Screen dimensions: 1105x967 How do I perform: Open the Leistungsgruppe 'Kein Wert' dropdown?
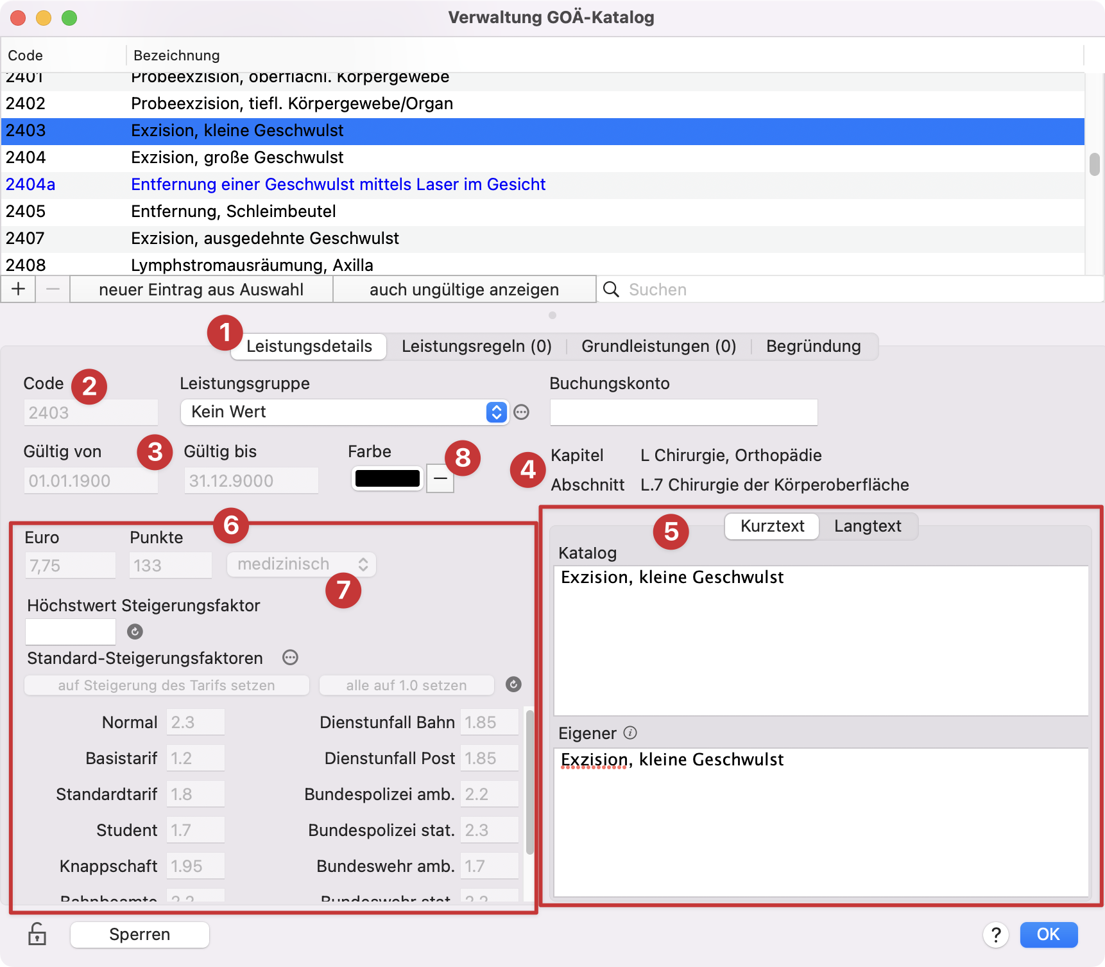point(345,412)
